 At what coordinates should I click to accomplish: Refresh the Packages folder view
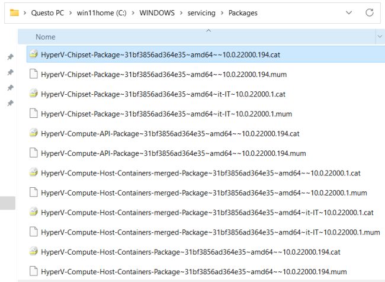[370, 12]
